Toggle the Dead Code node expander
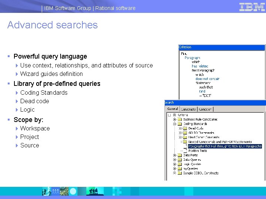The image size is (266, 199). [180, 128]
